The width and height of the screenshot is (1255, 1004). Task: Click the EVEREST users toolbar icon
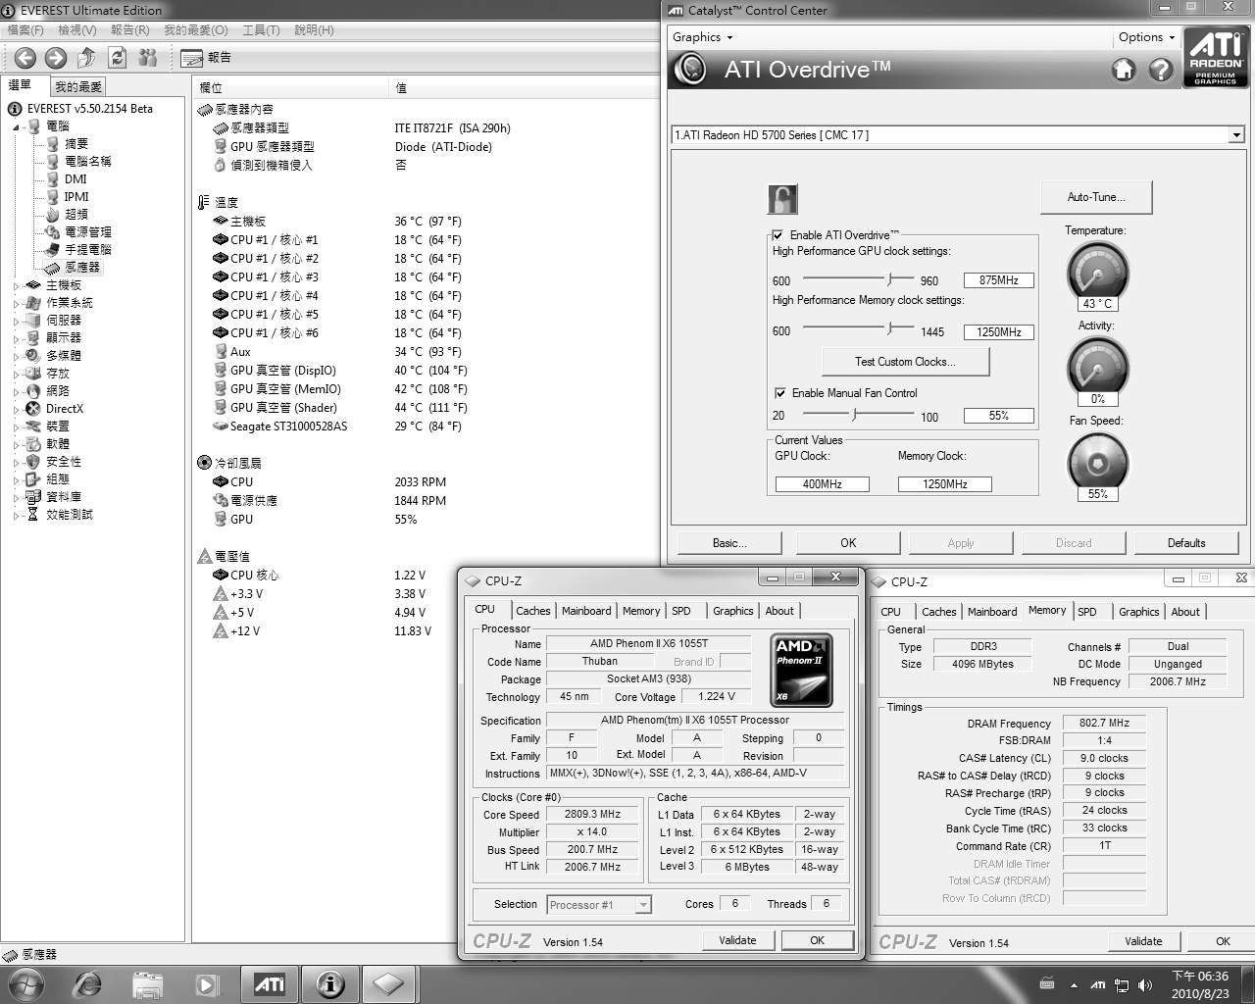(148, 58)
